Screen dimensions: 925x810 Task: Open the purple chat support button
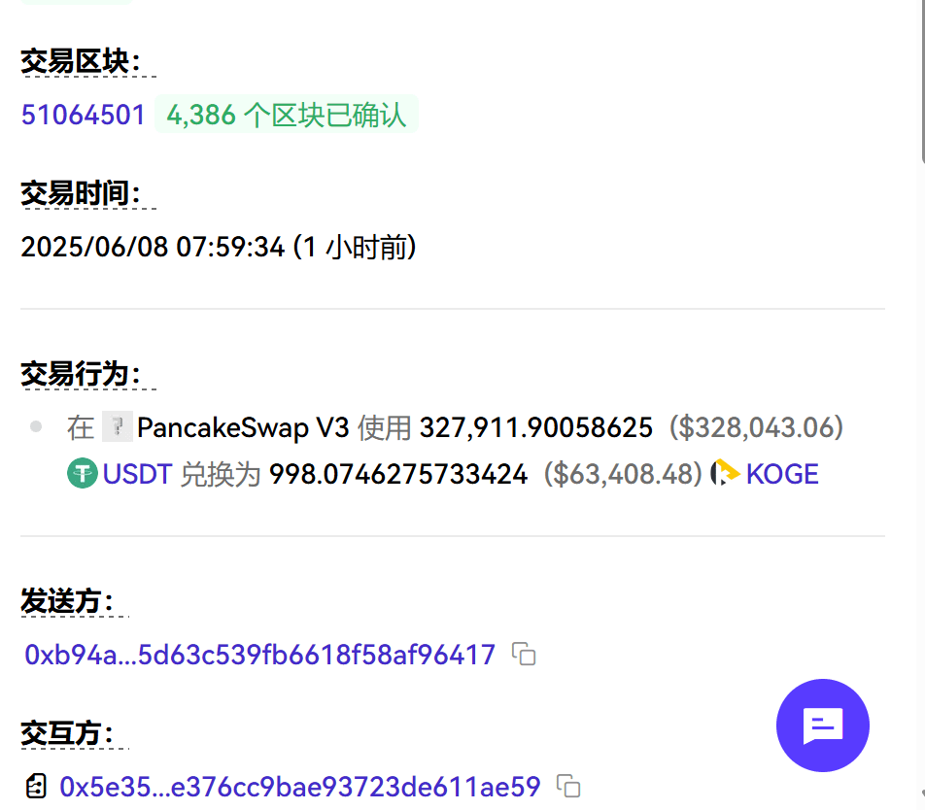(823, 726)
